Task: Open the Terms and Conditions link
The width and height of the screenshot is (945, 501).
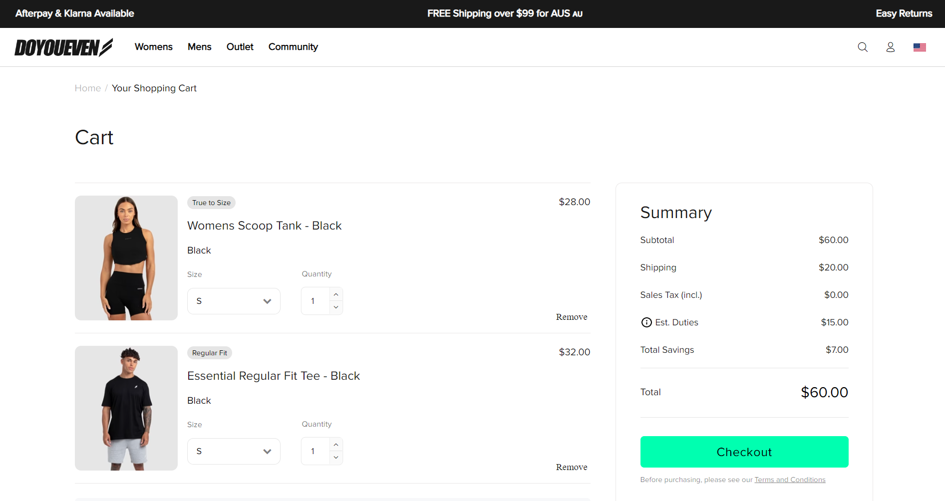Action: pos(789,480)
